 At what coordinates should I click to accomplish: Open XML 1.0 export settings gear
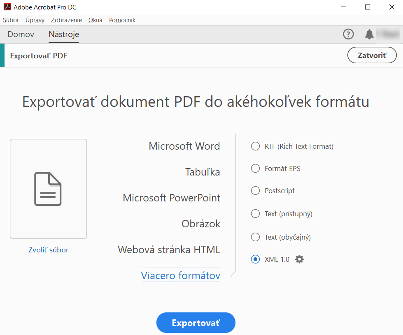[299, 259]
